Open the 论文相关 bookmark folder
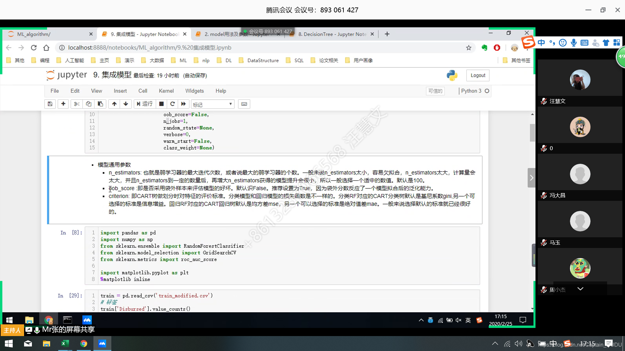This screenshot has width=625, height=351. (325, 60)
